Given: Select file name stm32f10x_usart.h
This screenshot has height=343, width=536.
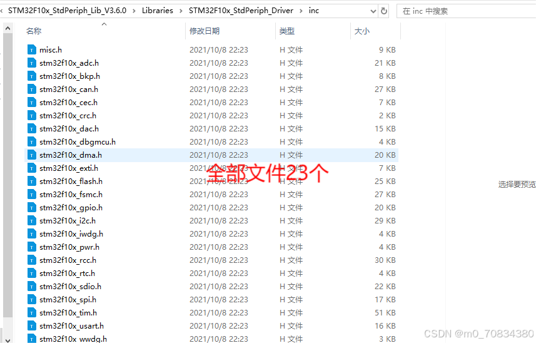Looking at the screenshot, I should [71, 326].
